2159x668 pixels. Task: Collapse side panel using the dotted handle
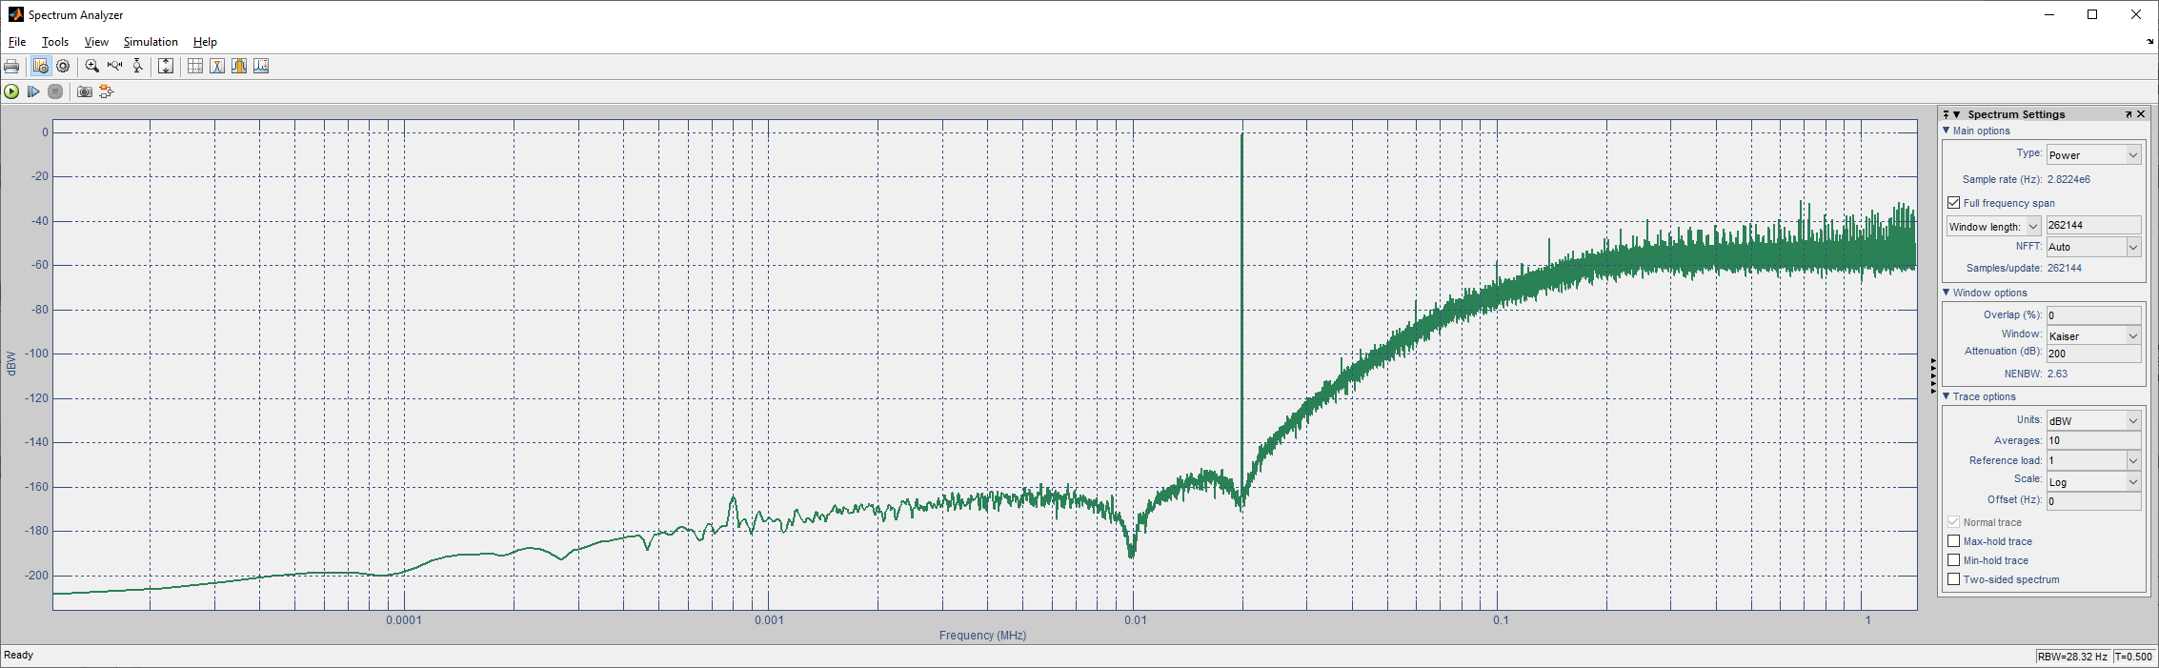coord(1933,376)
